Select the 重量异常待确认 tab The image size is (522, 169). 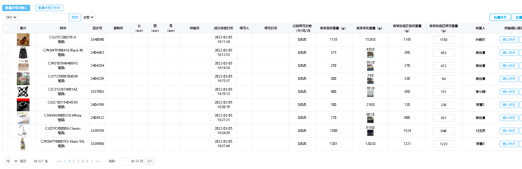(16, 8)
